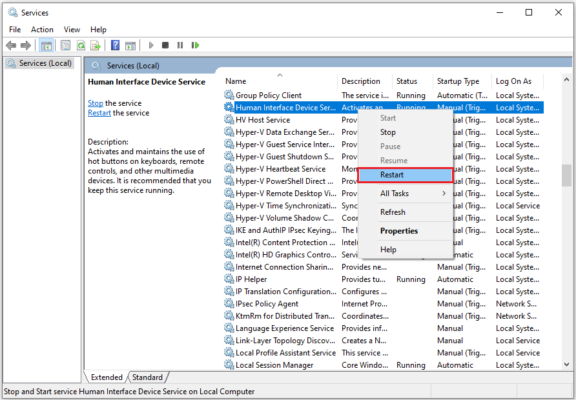The image size is (576, 400).
Task: Click the Properties toolbar icon
Action: [x=65, y=45]
